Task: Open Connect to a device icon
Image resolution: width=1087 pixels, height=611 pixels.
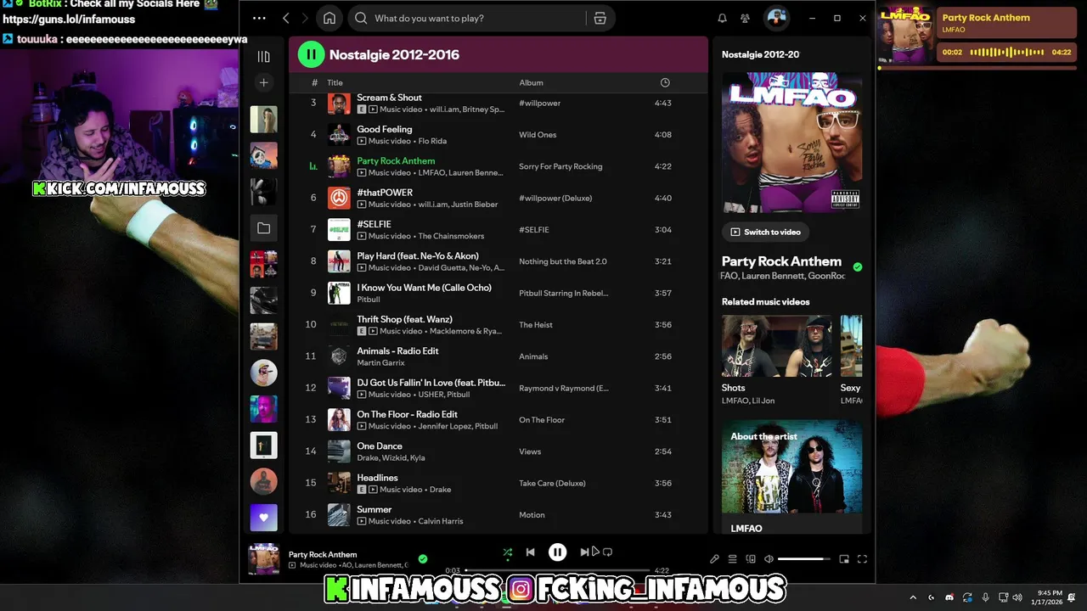Action: (x=751, y=559)
